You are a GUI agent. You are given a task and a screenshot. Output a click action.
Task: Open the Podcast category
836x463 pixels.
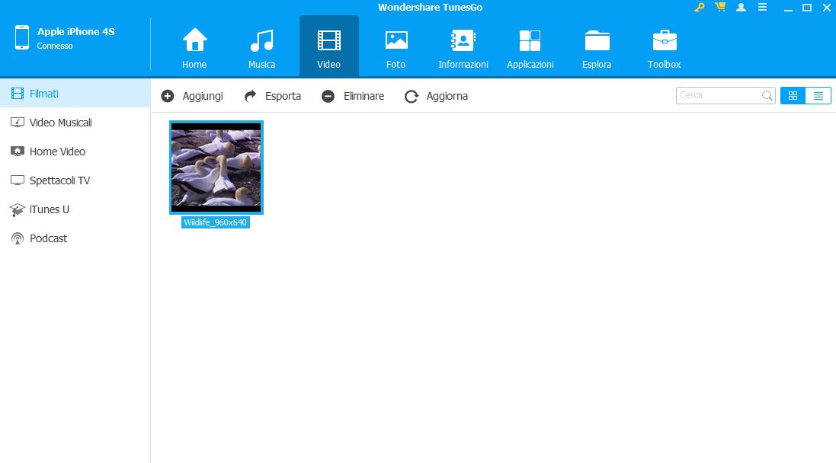[x=48, y=238]
